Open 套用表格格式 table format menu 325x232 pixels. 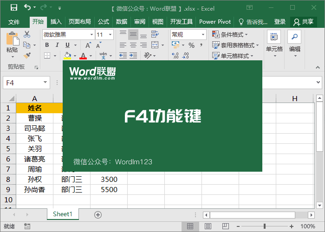tap(235, 45)
